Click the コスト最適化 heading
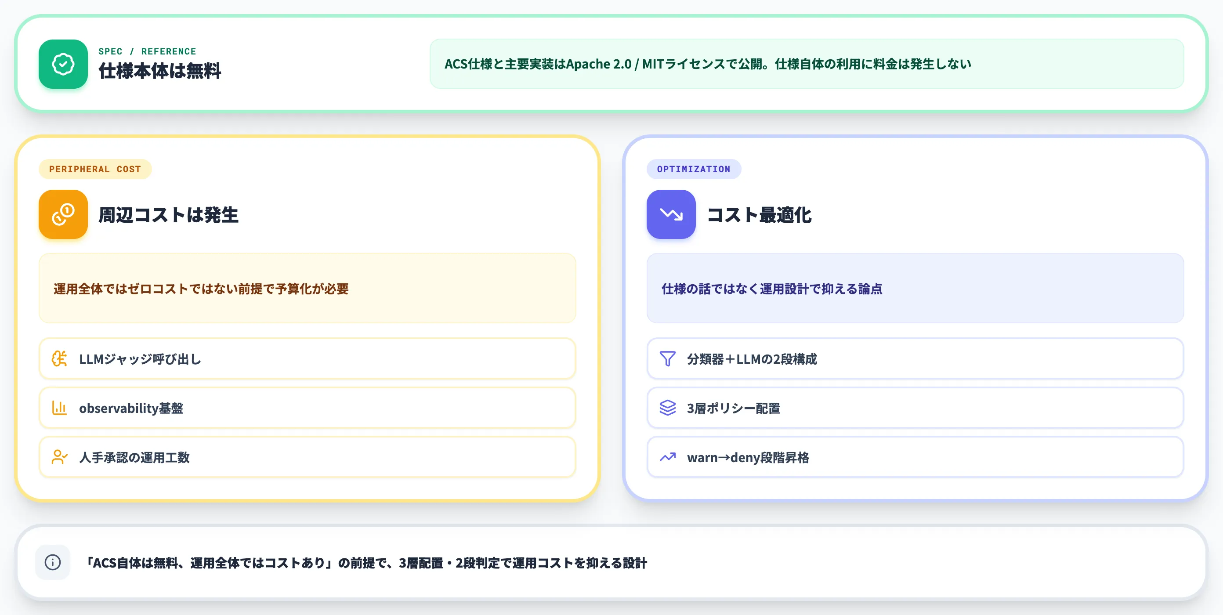This screenshot has height=615, width=1223. pos(759,215)
